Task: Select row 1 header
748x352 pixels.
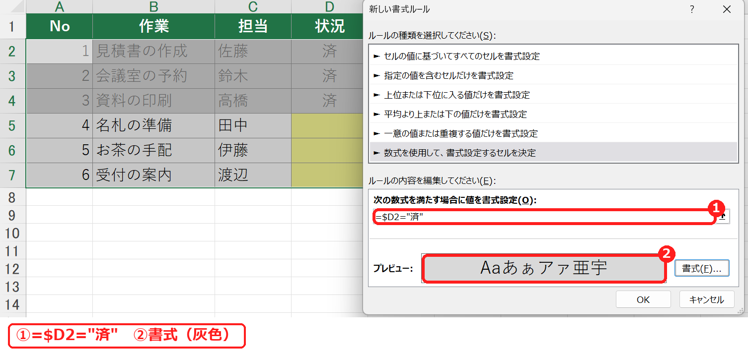Action: pyautogui.click(x=13, y=26)
